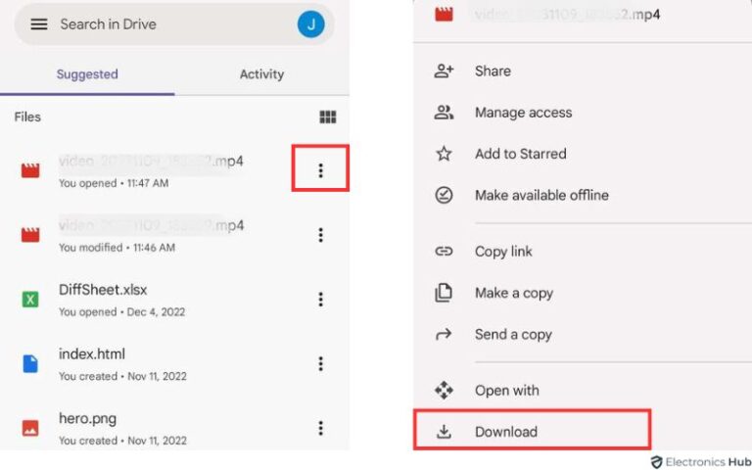Screen dimensions: 752x470
Task: Open the more options for index.html
Action: click(x=320, y=363)
